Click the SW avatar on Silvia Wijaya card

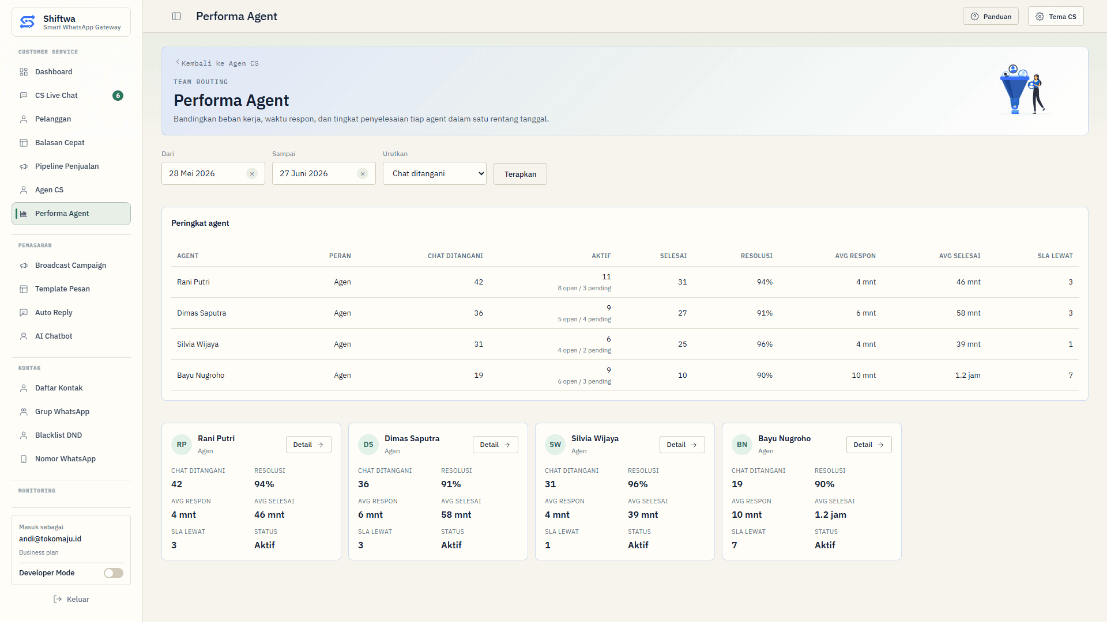tap(555, 445)
